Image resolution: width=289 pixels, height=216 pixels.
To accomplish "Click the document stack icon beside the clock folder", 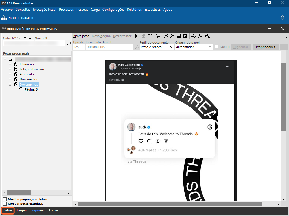I will (158, 36).
